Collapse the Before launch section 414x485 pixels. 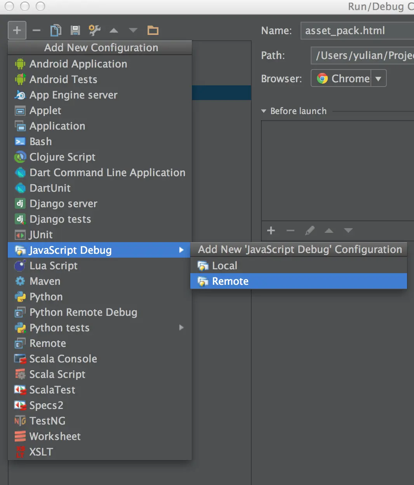264,111
